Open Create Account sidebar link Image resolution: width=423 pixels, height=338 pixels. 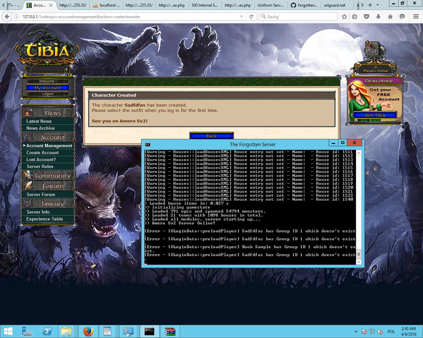(x=42, y=152)
